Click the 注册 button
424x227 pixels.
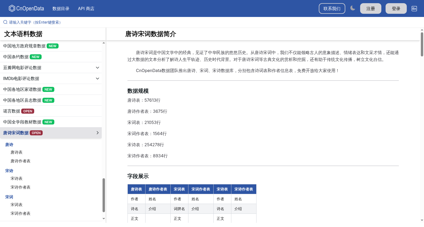[x=370, y=8]
